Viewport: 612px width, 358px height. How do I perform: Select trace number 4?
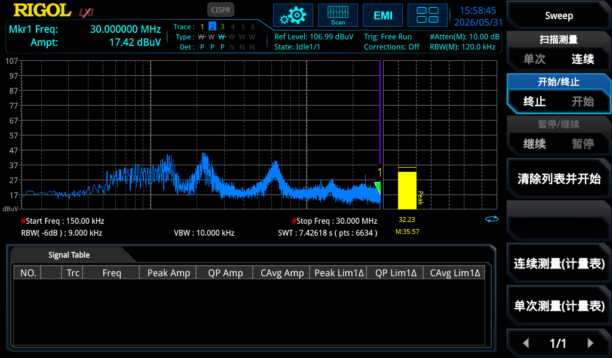point(232,26)
